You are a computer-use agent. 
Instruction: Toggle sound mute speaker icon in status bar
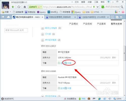click(x=110, y=99)
